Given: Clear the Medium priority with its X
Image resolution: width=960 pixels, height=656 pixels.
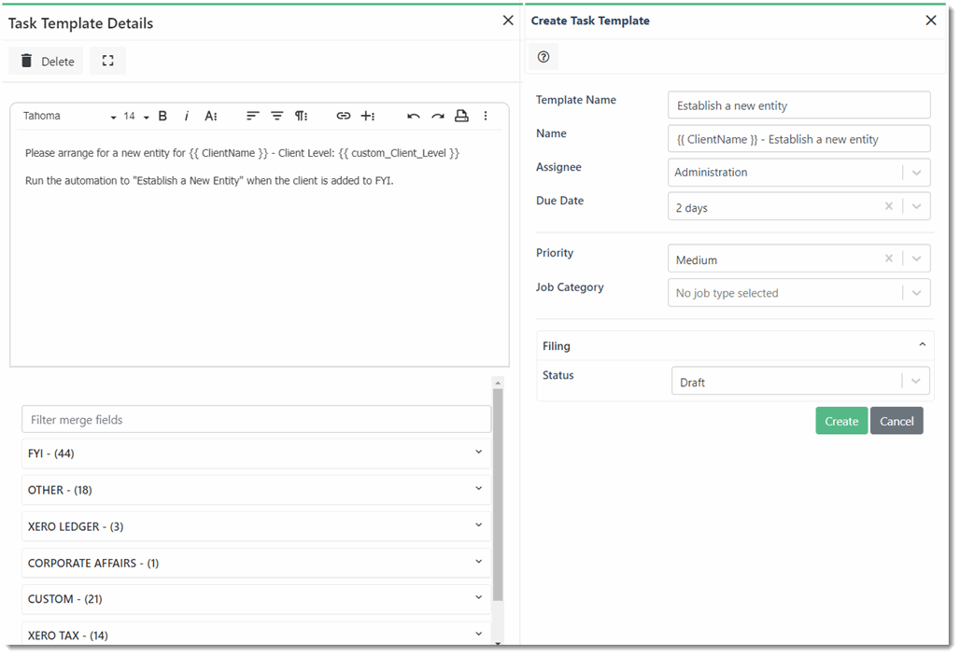Looking at the screenshot, I should tap(889, 258).
